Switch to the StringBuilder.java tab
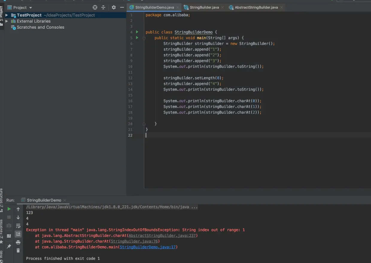This screenshot has width=371, height=263. coord(204,7)
